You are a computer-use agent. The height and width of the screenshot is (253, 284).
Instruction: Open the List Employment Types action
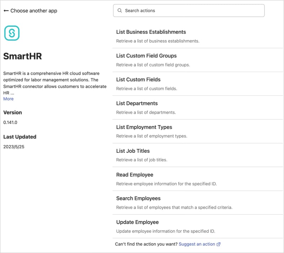tap(144, 127)
